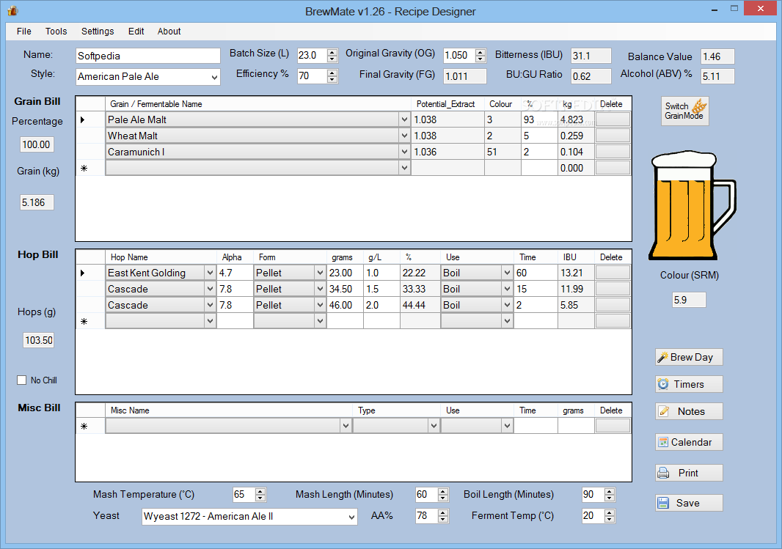This screenshot has width=782, height=549.
Task: Click the Alcohol (ABV) % field
Action: (717, 76)
